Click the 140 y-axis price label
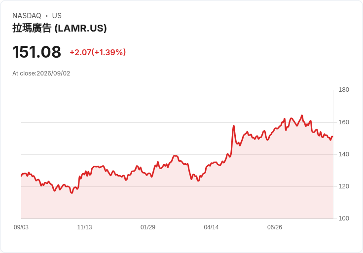 pos(344,154)
